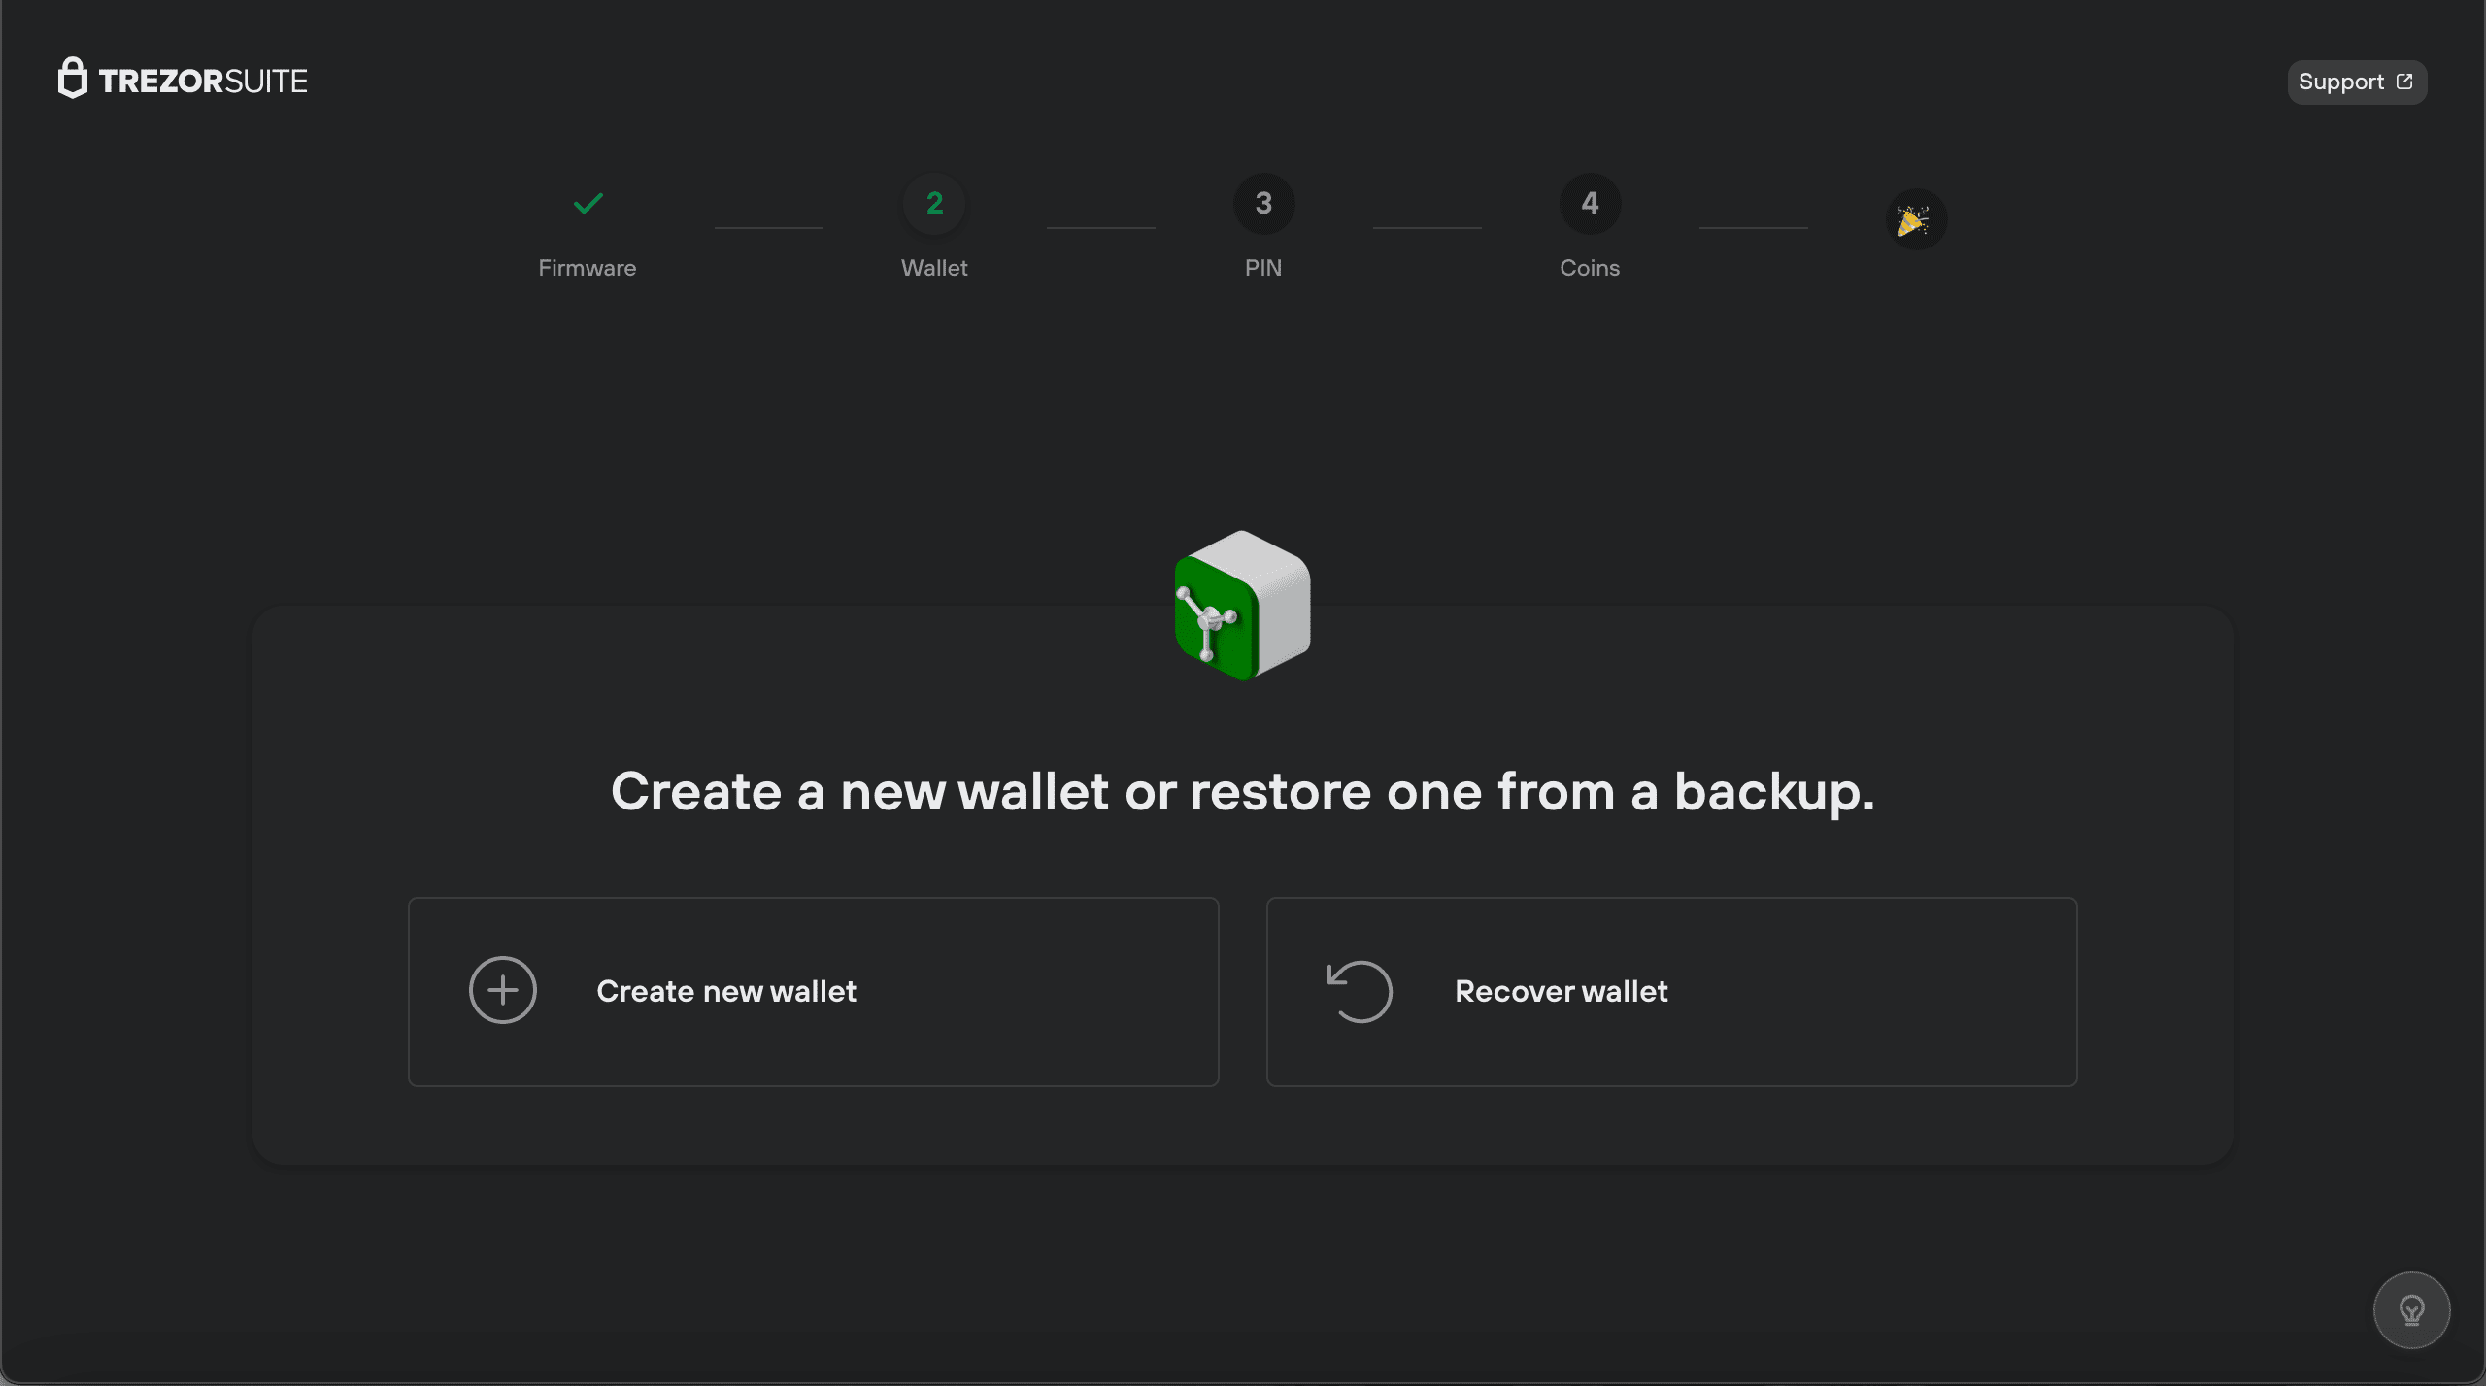The height and width of the screenshot is (1386, 2486).
Task: Click the Recover wallet option
Action: (1670, 991)
